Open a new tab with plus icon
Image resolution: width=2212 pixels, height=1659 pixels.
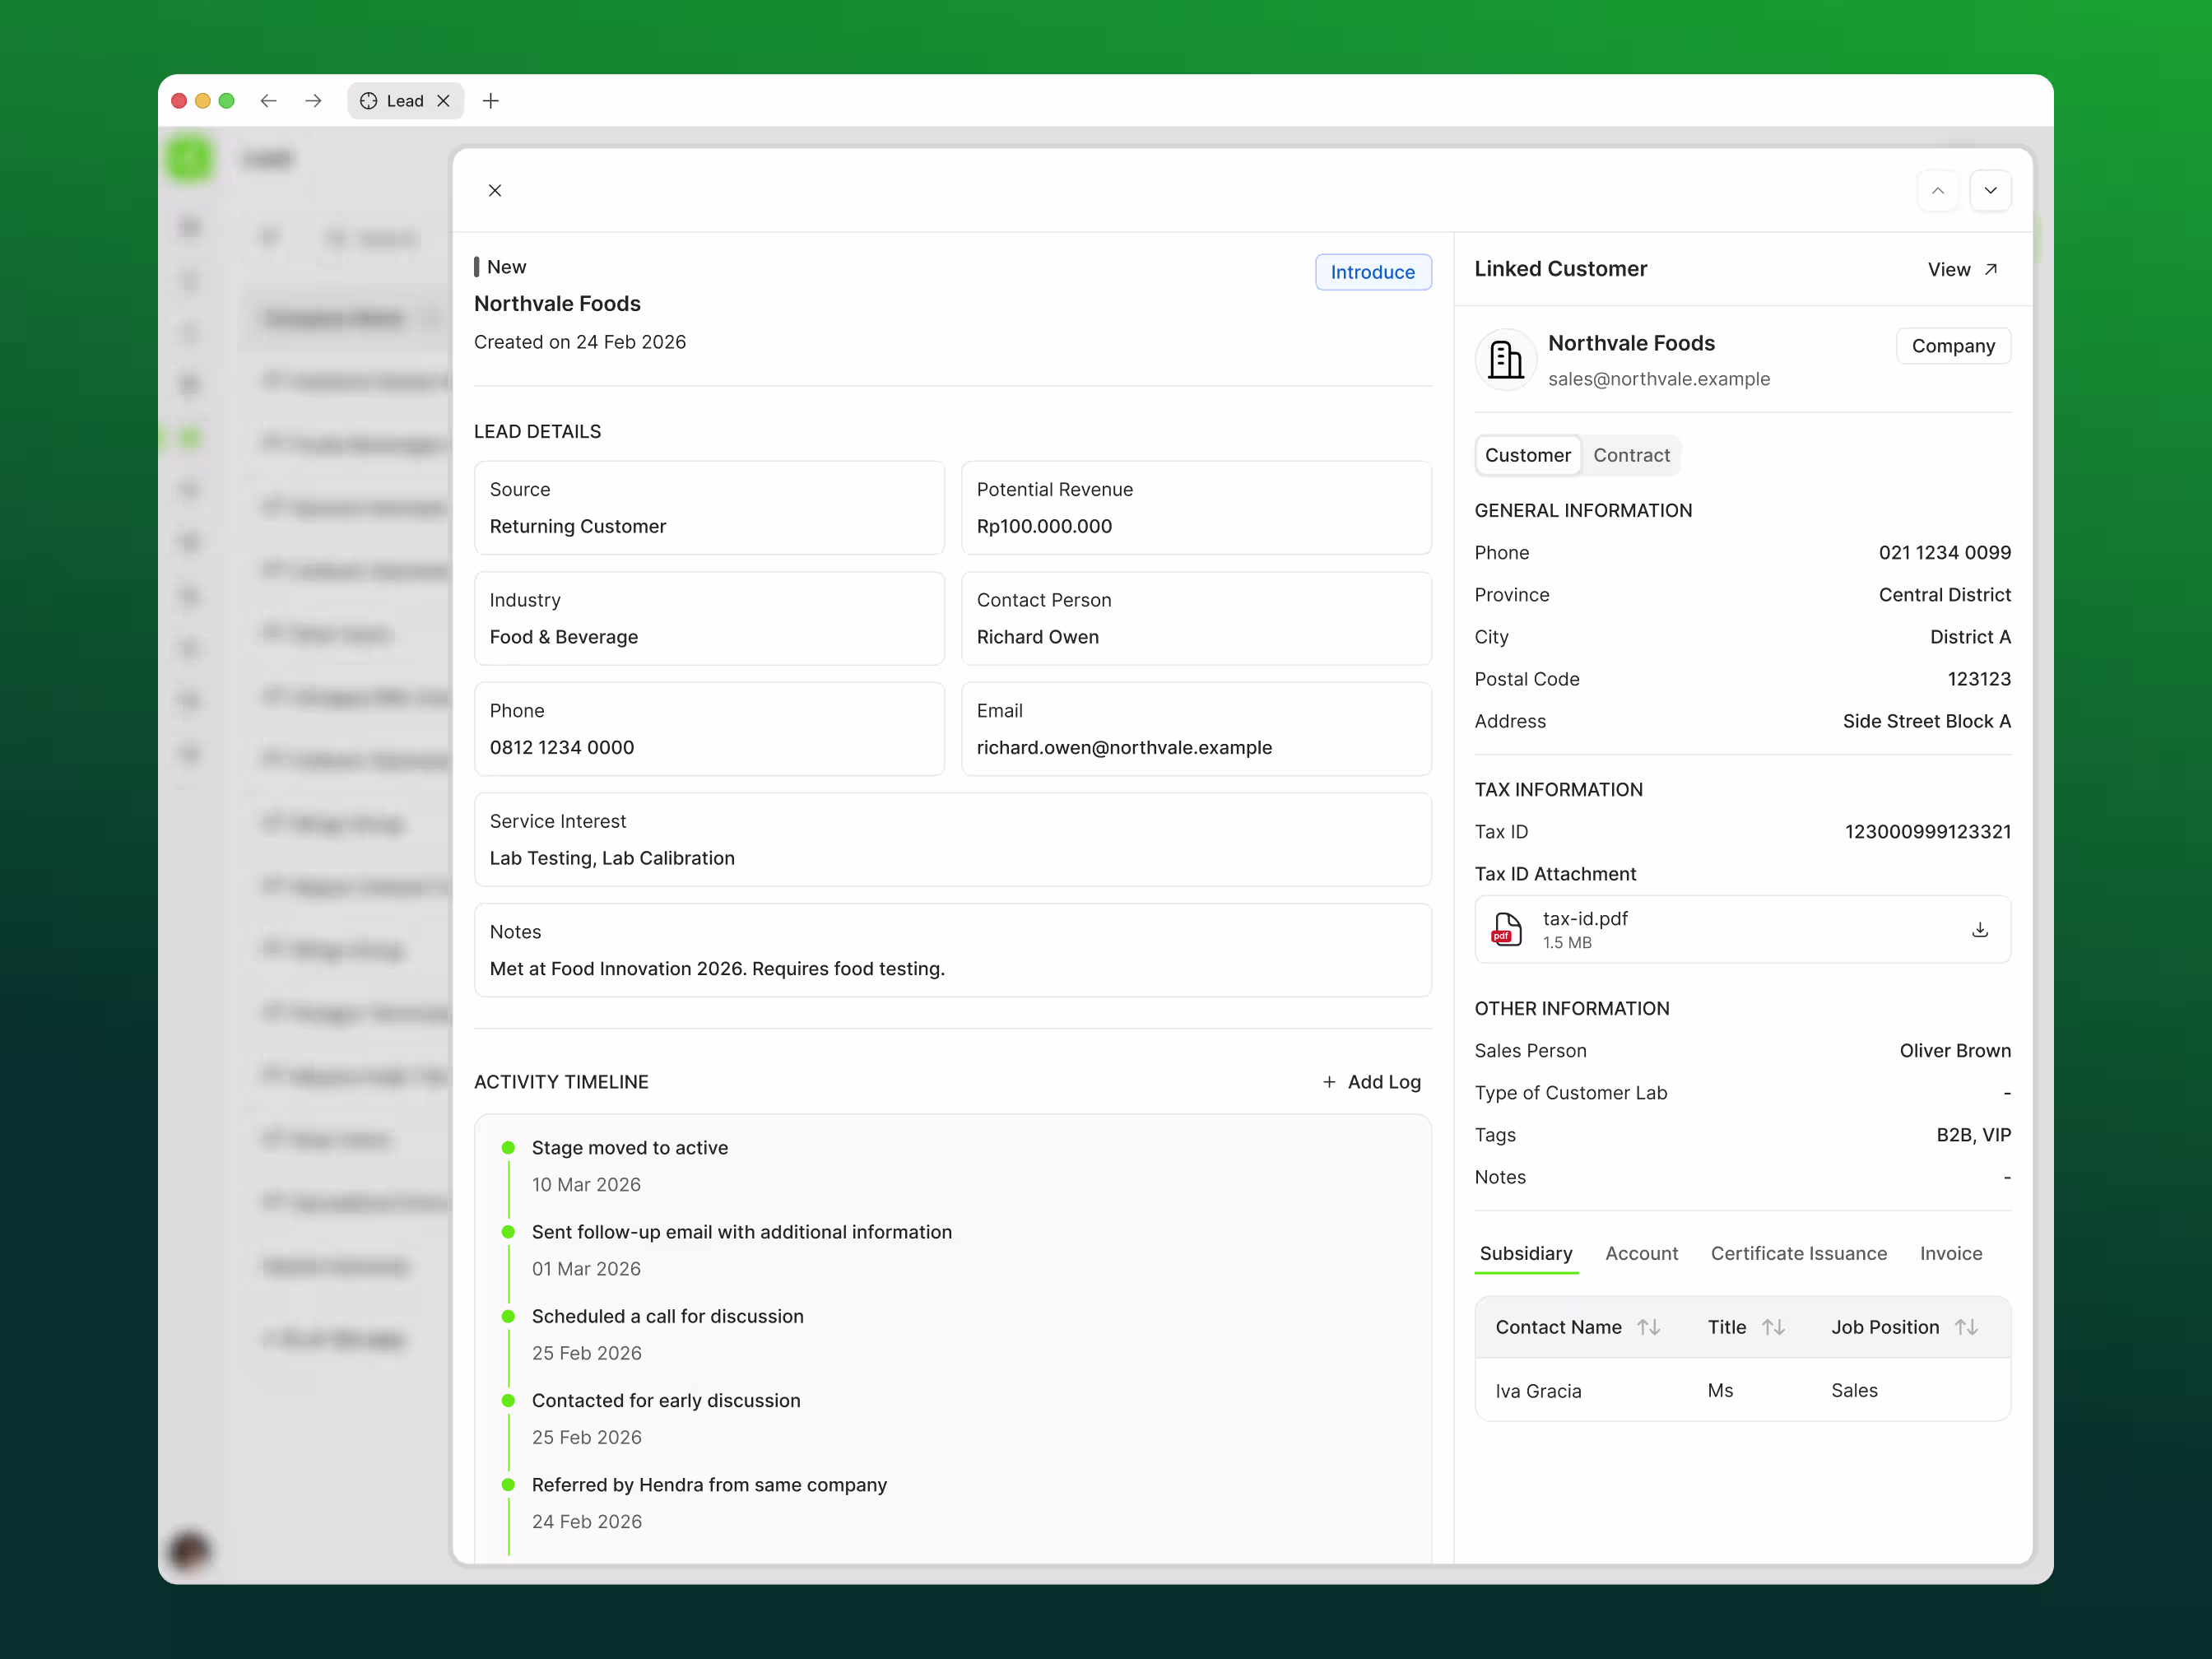pyautogui.click(x=491, y=100)
